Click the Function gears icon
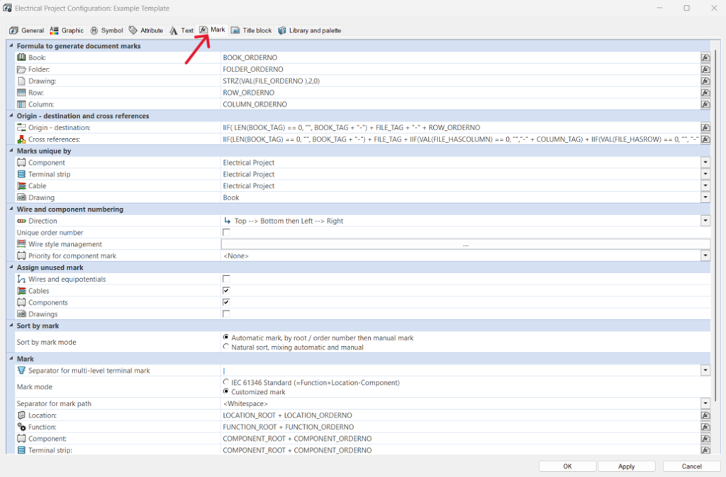The width and height of the screenshot is (726, 477). click(x=21, y=427)
